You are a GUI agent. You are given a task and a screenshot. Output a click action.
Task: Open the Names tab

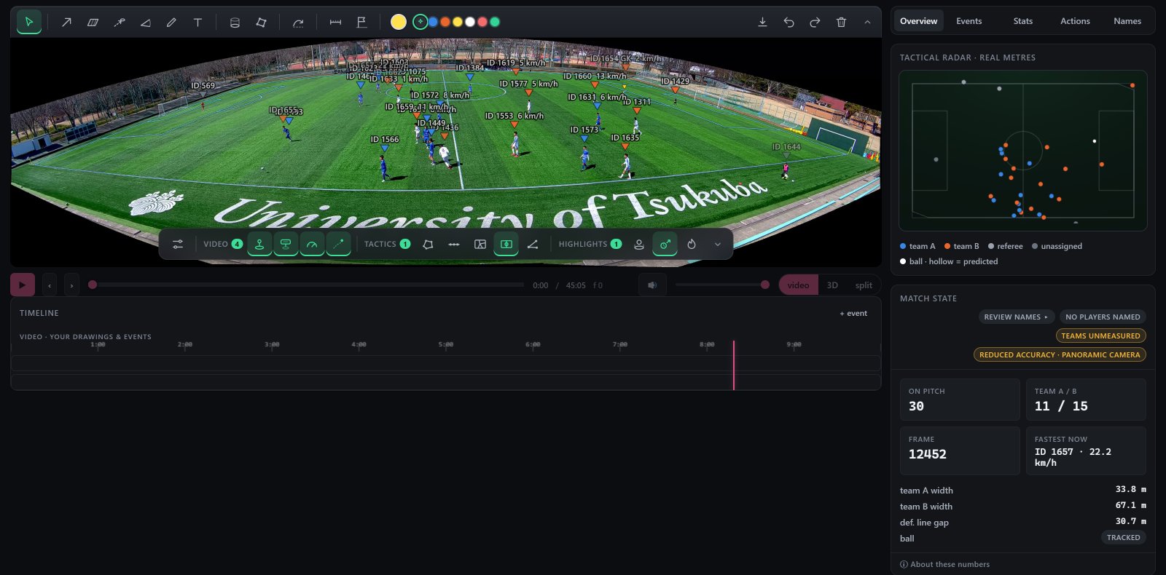1127,21
